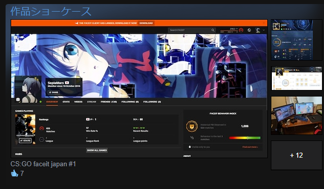Screen dimensions: 324x189
Task: Click the Member since 16 October 2016 text
Action: click(64, 86)
